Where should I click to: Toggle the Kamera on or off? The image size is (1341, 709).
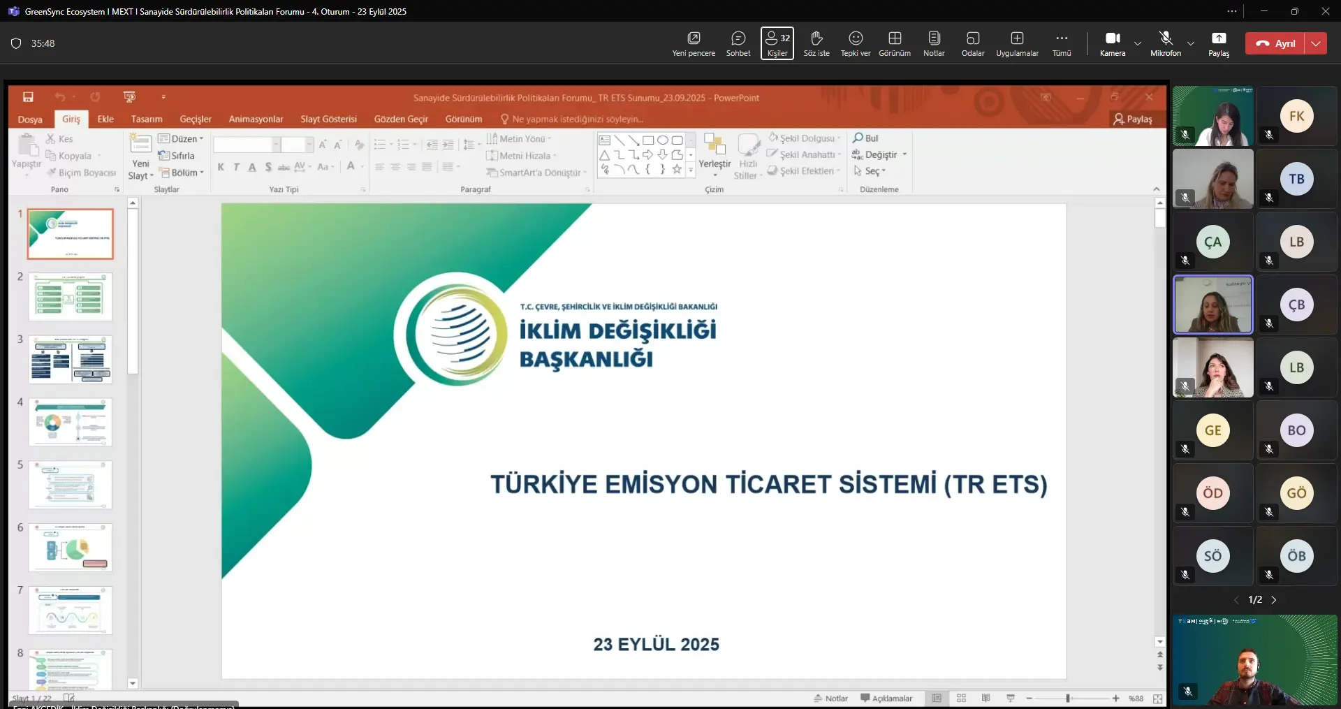pos(1113,44)
